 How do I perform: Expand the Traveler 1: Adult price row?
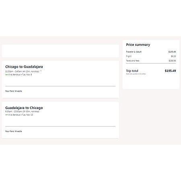(x=151, y=52)
